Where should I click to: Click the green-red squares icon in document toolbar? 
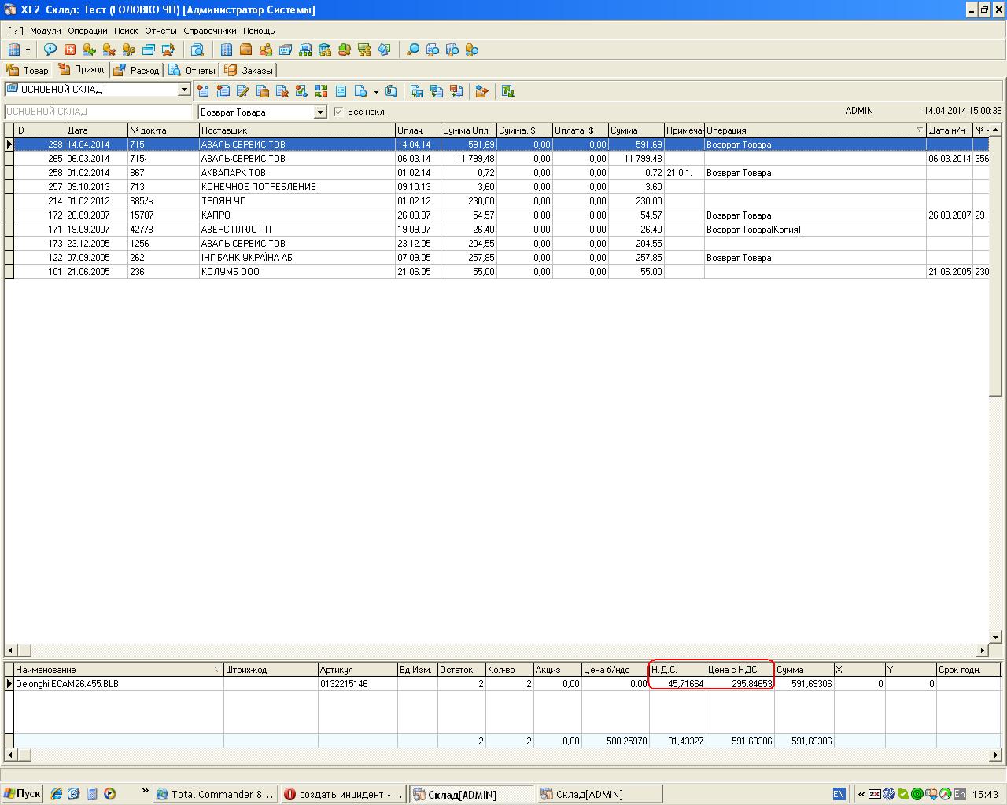click(321, 91)
